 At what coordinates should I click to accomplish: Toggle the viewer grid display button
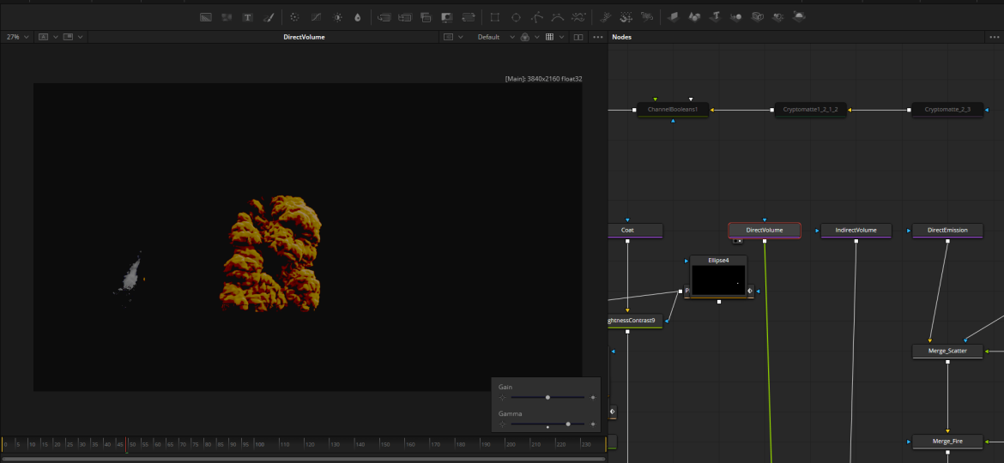550,38
